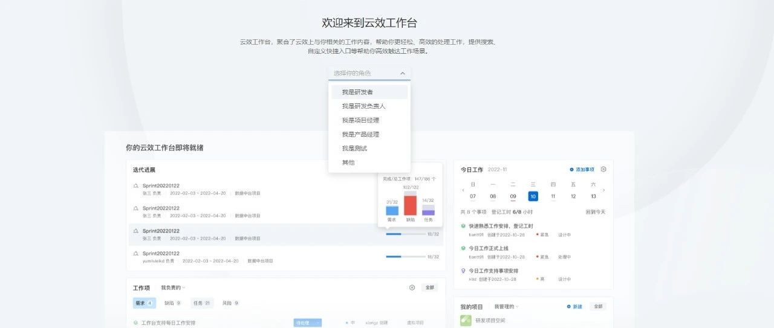Click the 迭代进展 panel heading

144,170
